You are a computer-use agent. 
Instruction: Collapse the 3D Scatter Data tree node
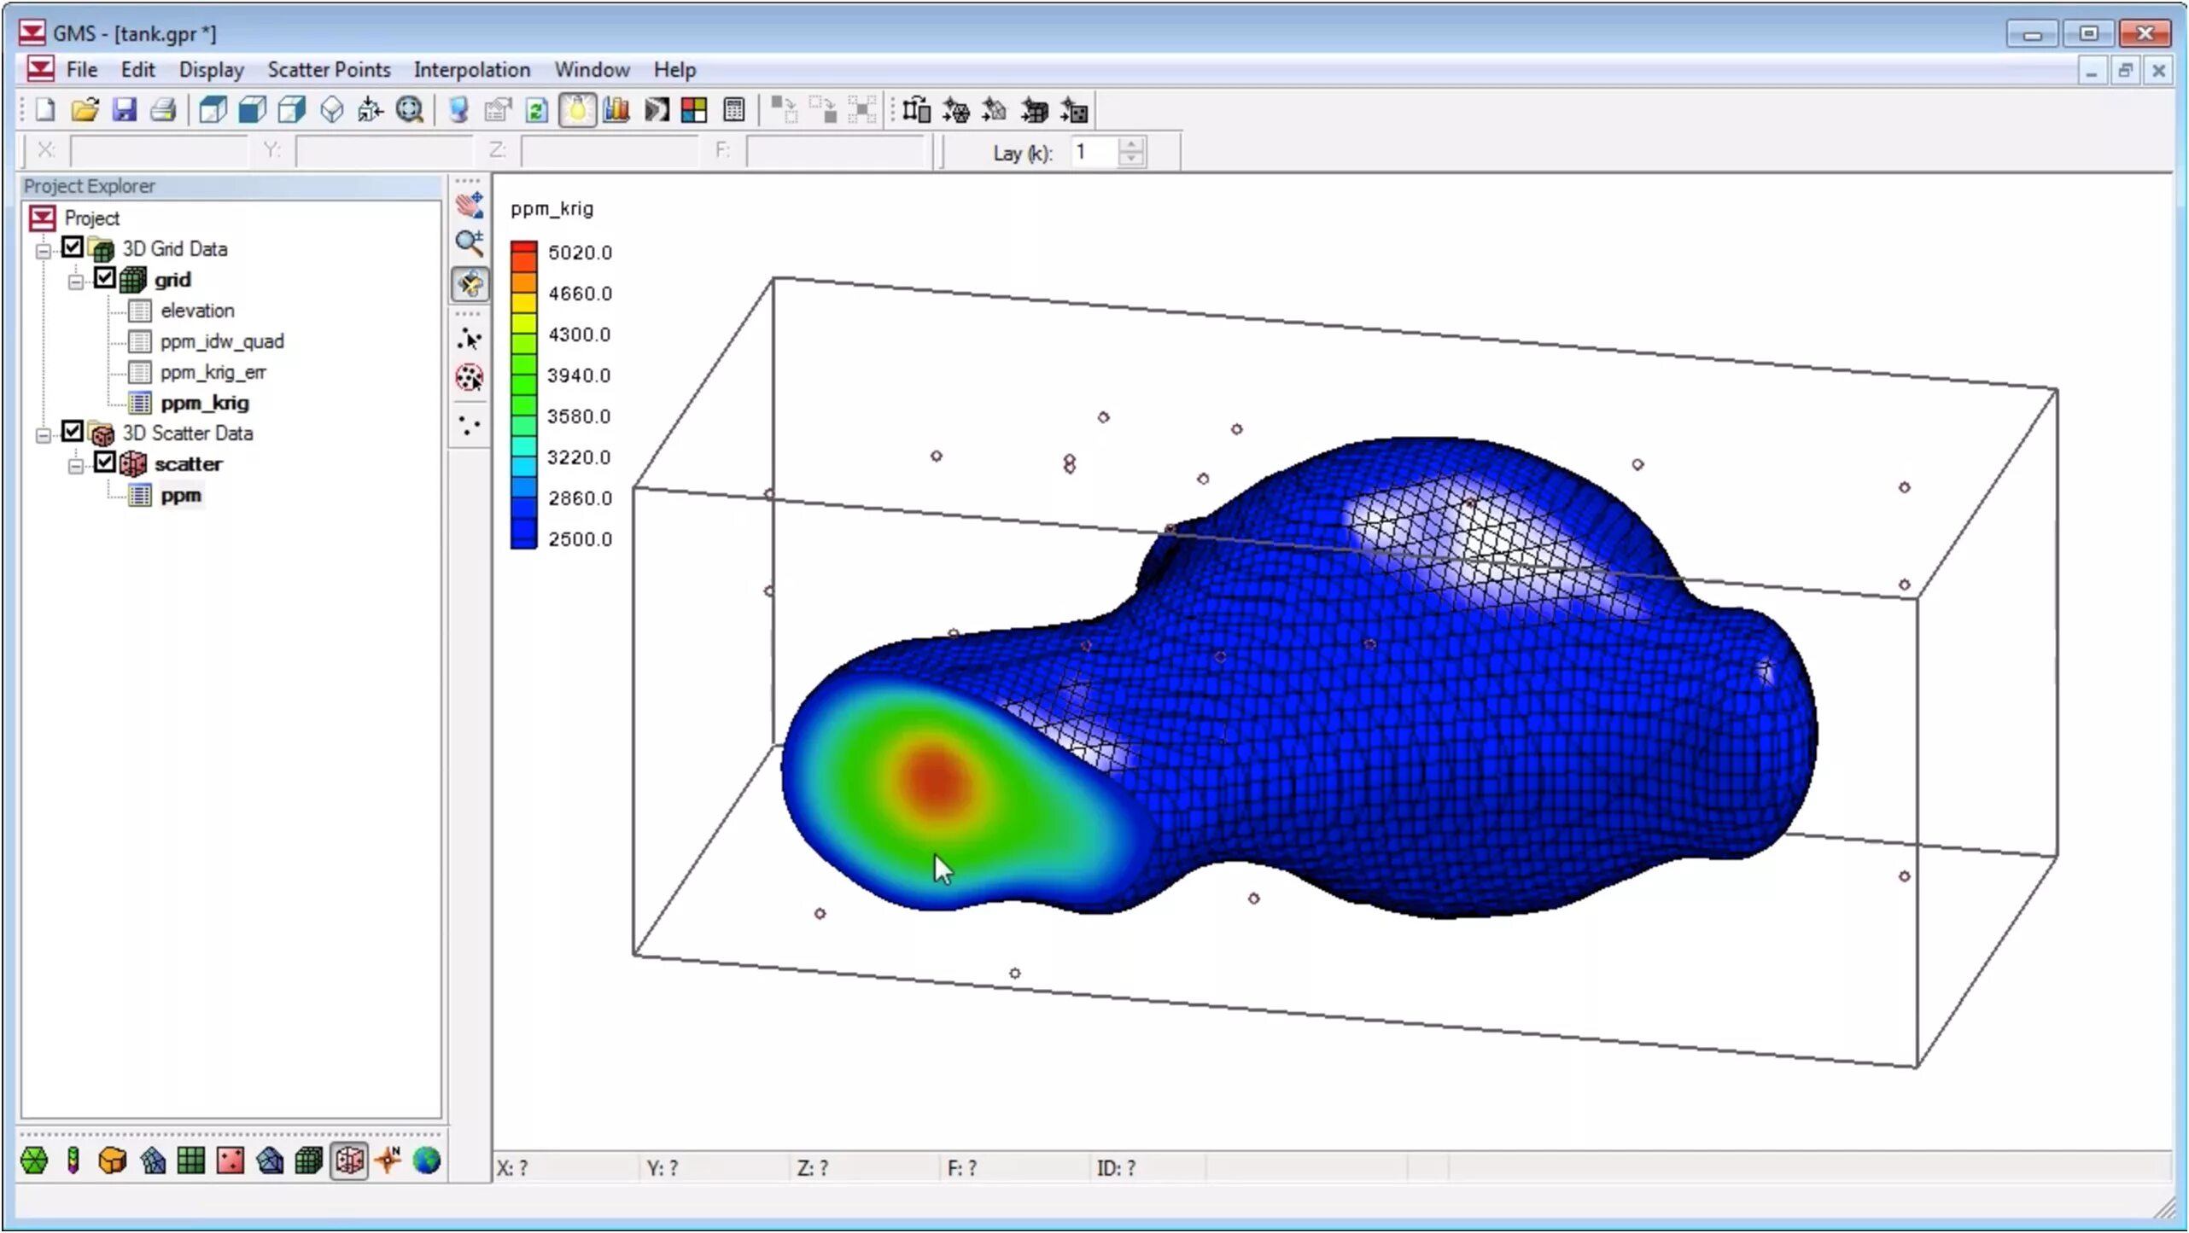[44, 435]
